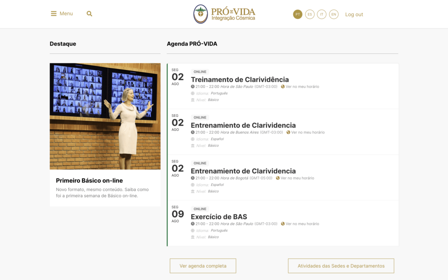Click Nível building icon in Buenos Aires row
Image resolution: width=448 pixels, height=280 pixels.
coord(192,146)
